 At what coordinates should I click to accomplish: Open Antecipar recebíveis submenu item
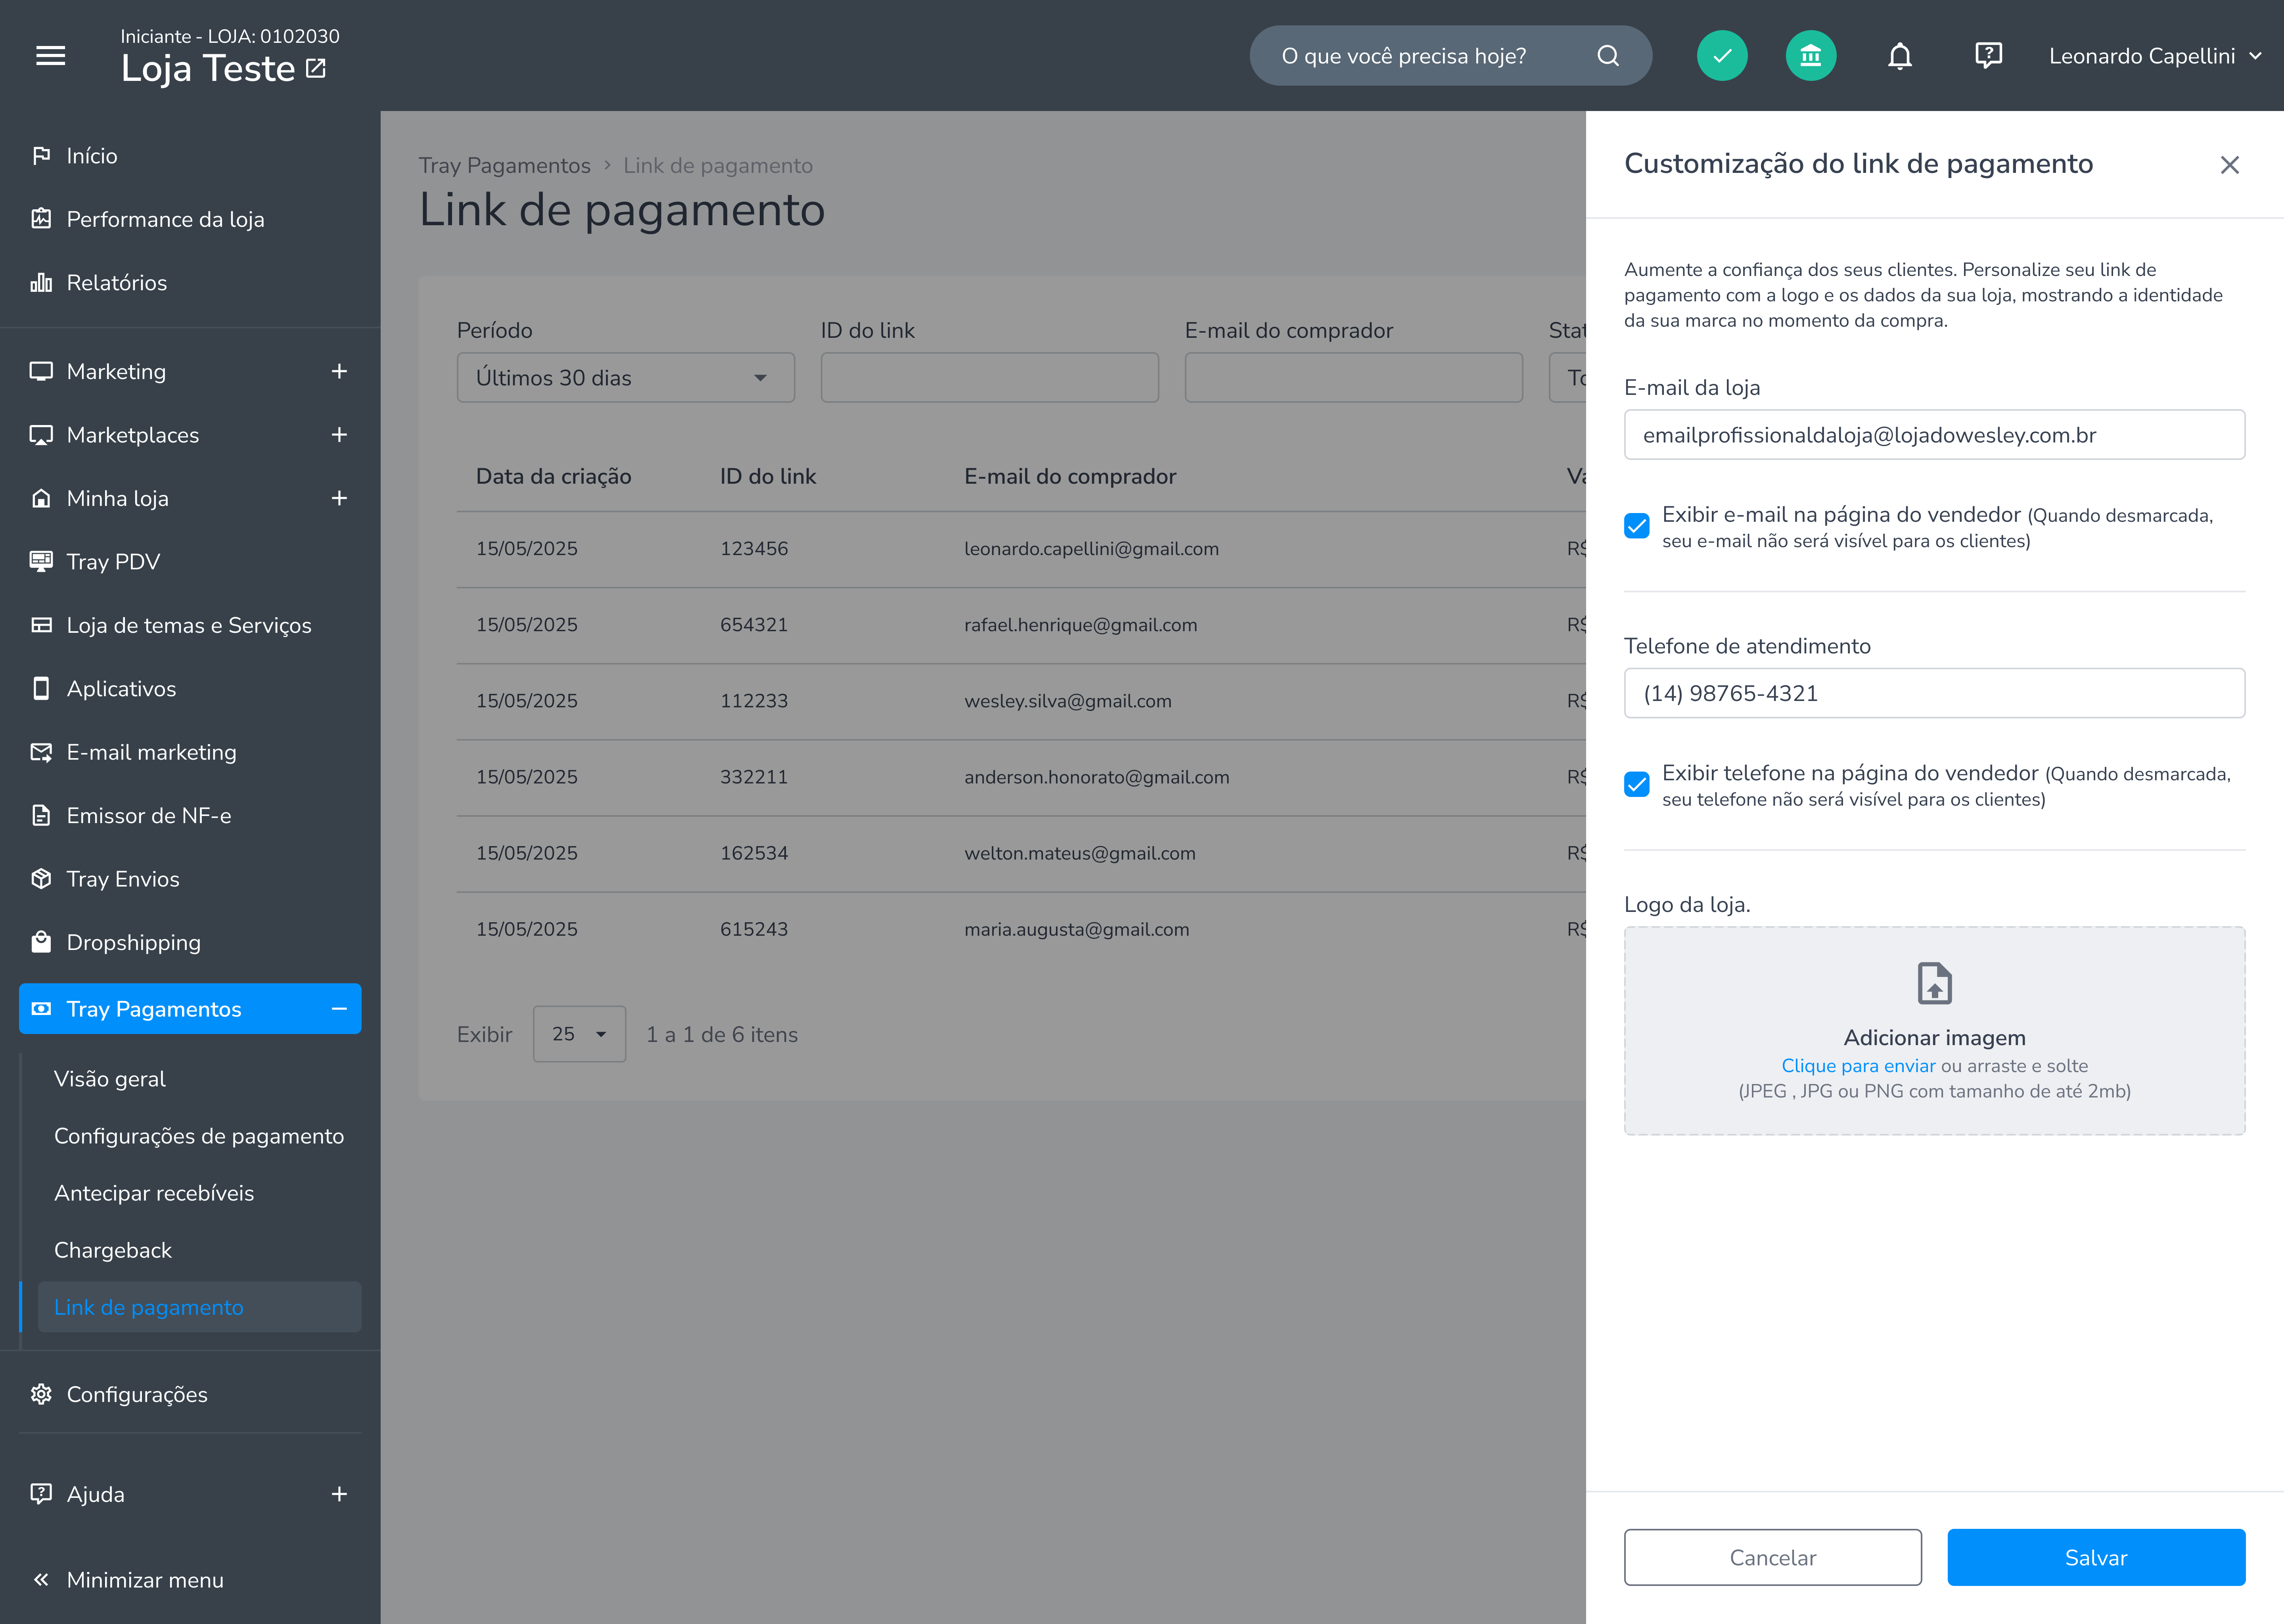[x=154, y=1193]
